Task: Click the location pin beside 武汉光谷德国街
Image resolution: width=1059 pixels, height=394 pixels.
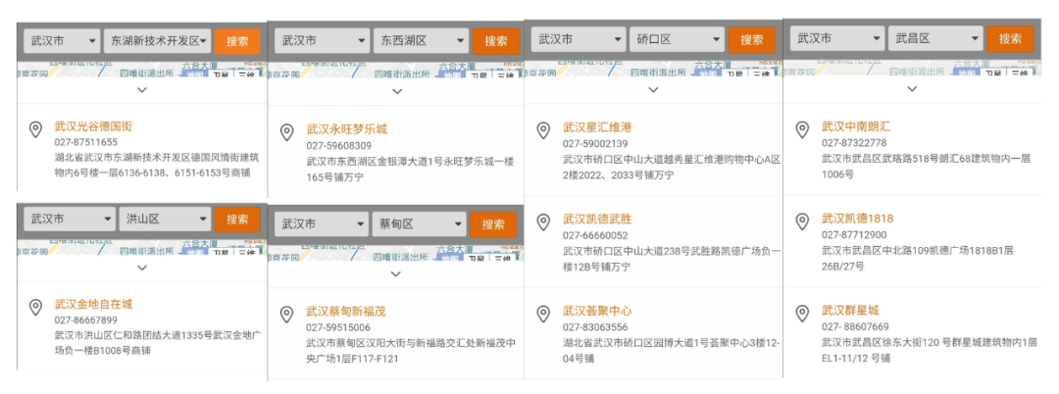Action: tap(35, 129)
